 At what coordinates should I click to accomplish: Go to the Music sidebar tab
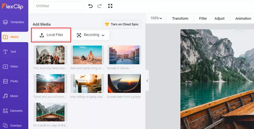coord(11,96)
